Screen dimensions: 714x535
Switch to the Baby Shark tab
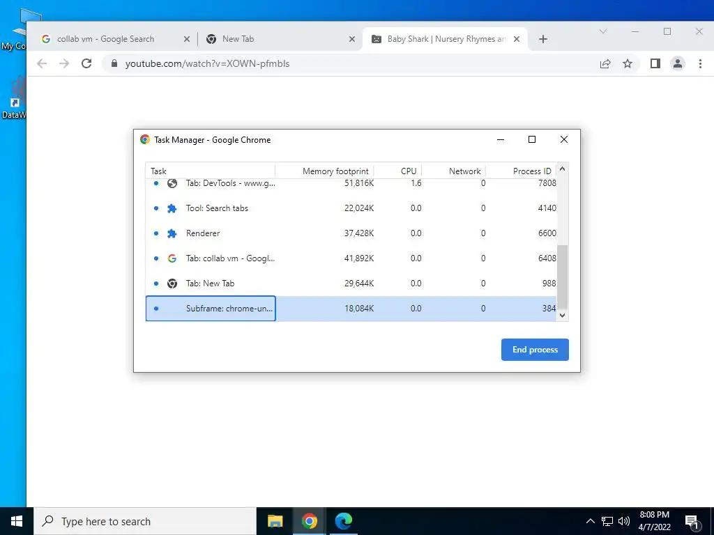[446, 39]
